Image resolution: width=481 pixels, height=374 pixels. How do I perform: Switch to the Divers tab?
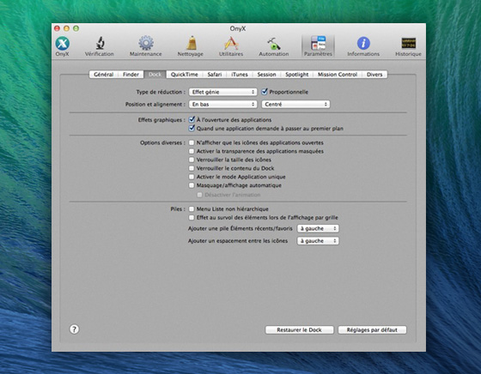click(x=374, y=75)
